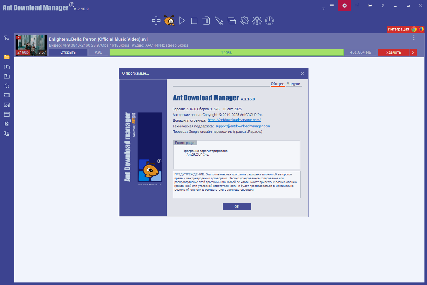Select the audio category in left sidebar
The height and width of the screenshot is (285, 427).
(x=7, y=85)
